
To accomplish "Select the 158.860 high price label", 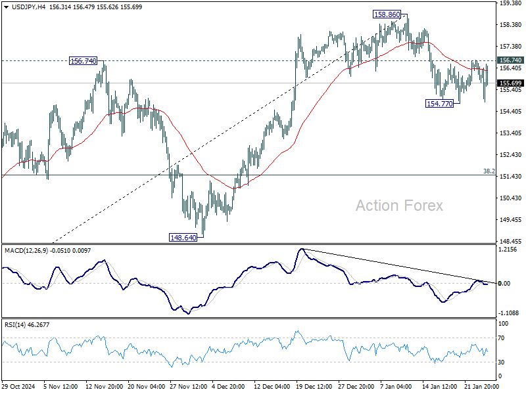I will [387, 14].
